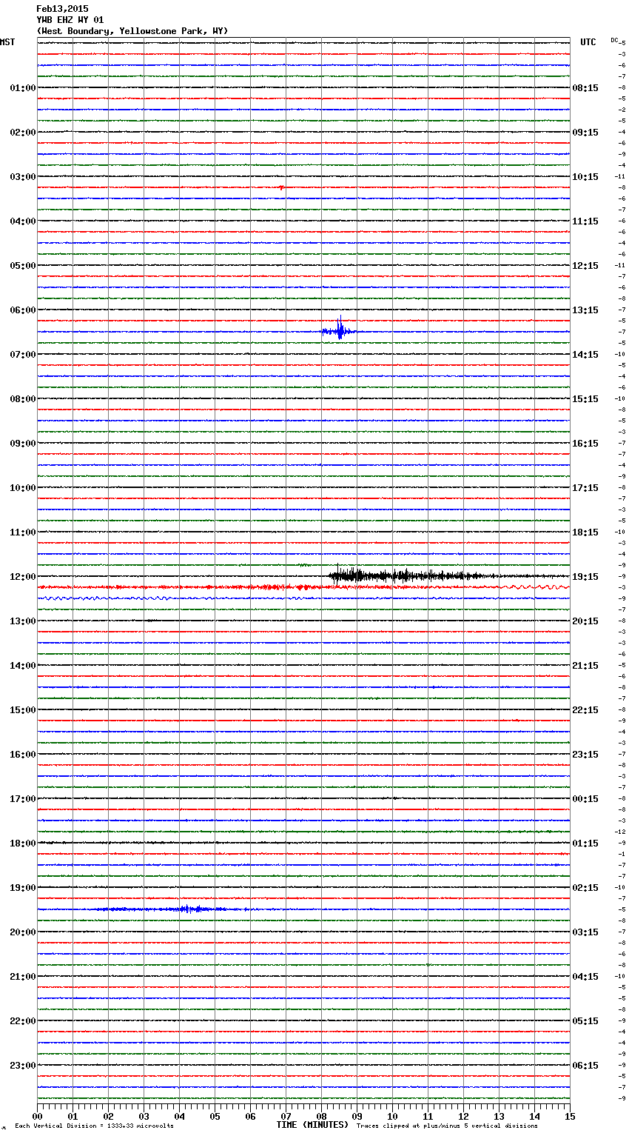
Task: Click the Traces clipped footnote text
Action: point(447,1126)
